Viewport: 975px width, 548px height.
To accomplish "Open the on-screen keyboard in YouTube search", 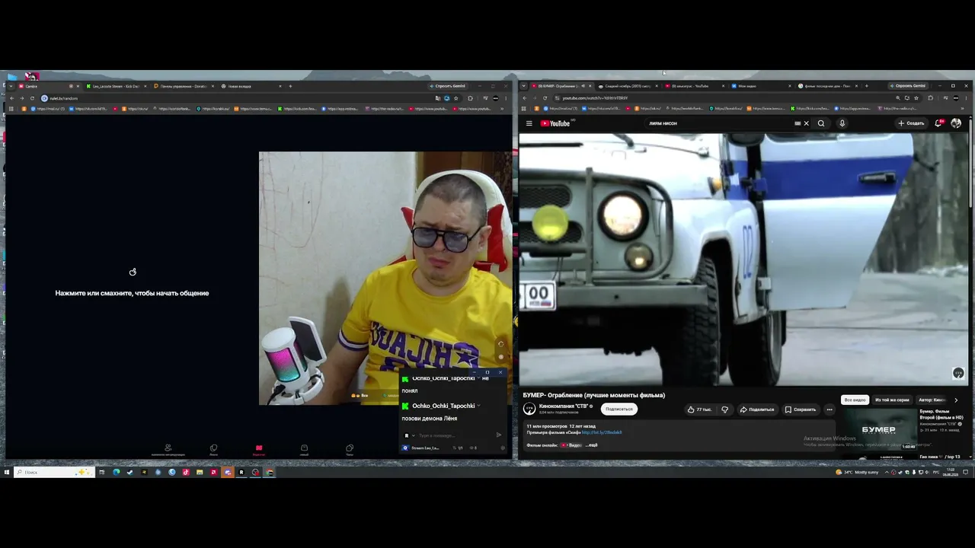I will pyautogui.click(x=798, y=123).
